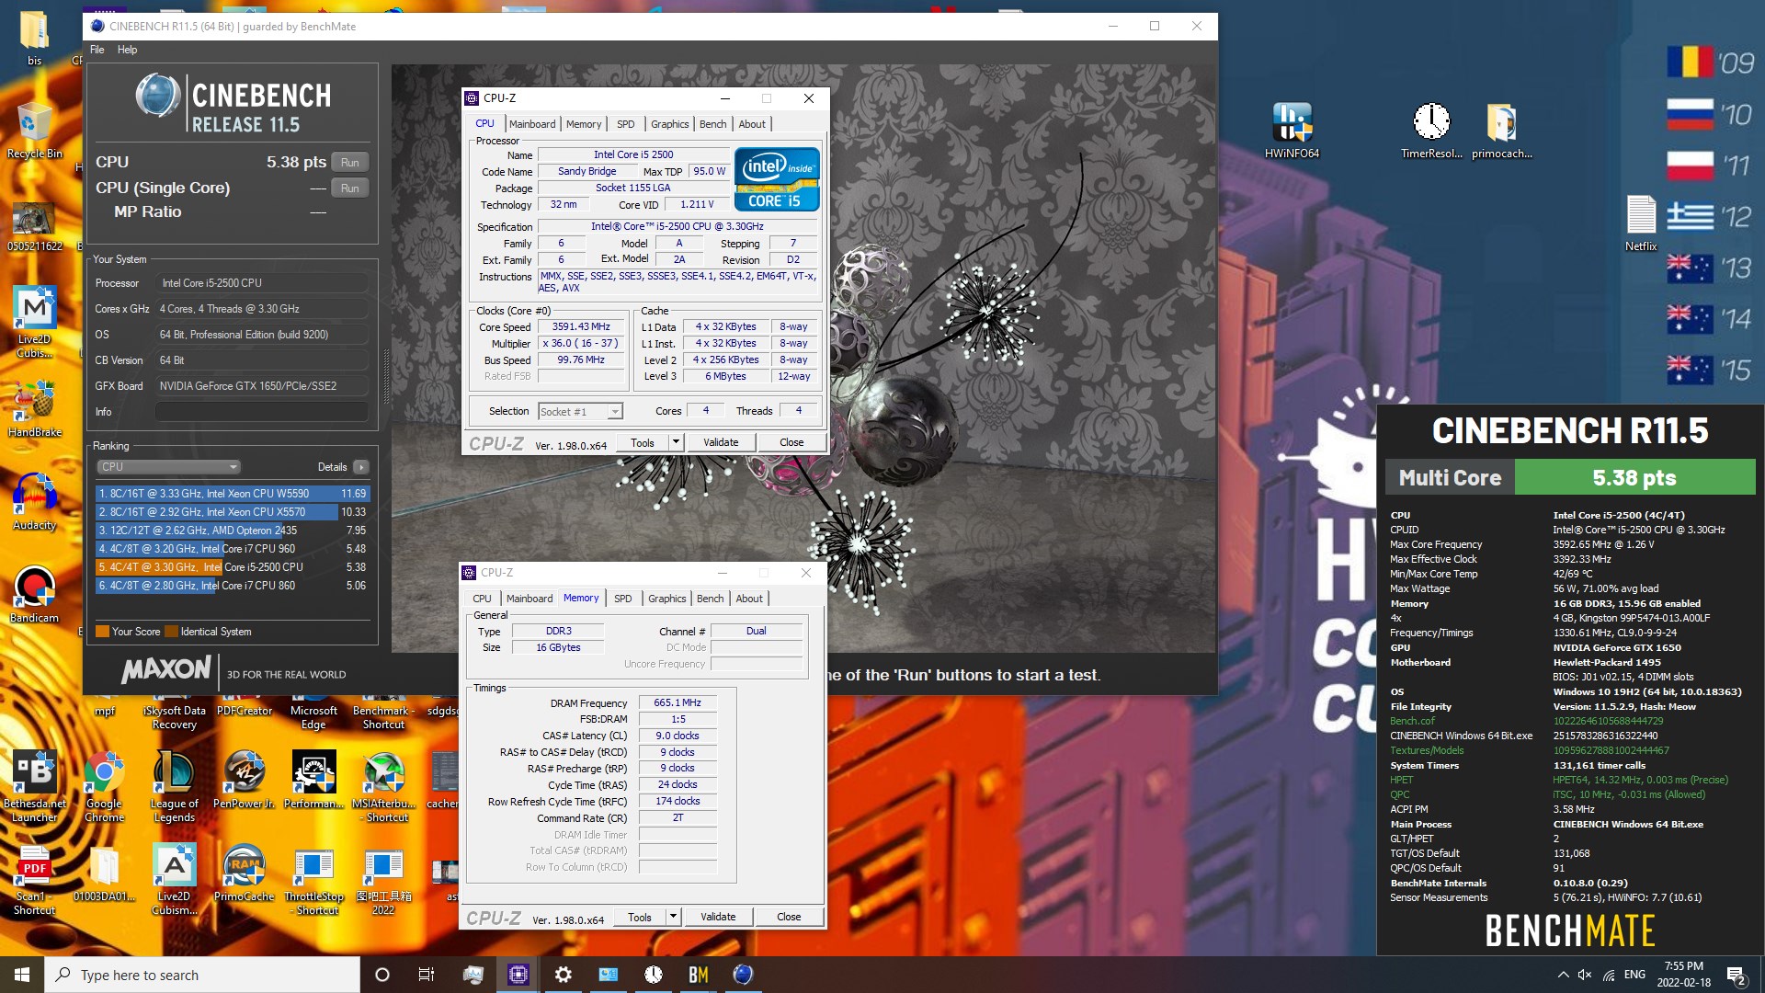Screen dimensions: 1765x993
Task: Click Close in upper CPU-Z window
Action: click(x=791, y=442)
